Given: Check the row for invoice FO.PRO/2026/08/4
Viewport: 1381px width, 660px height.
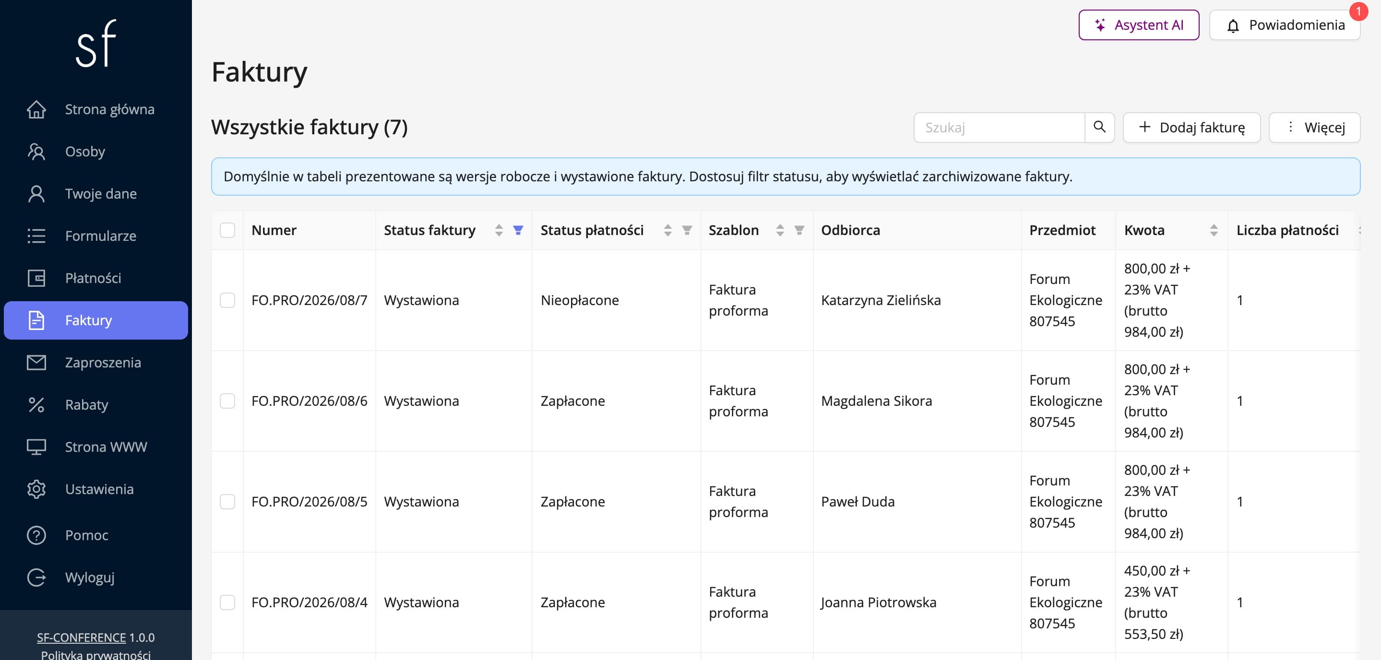Looking at the screenshot, I should point(227,602).
